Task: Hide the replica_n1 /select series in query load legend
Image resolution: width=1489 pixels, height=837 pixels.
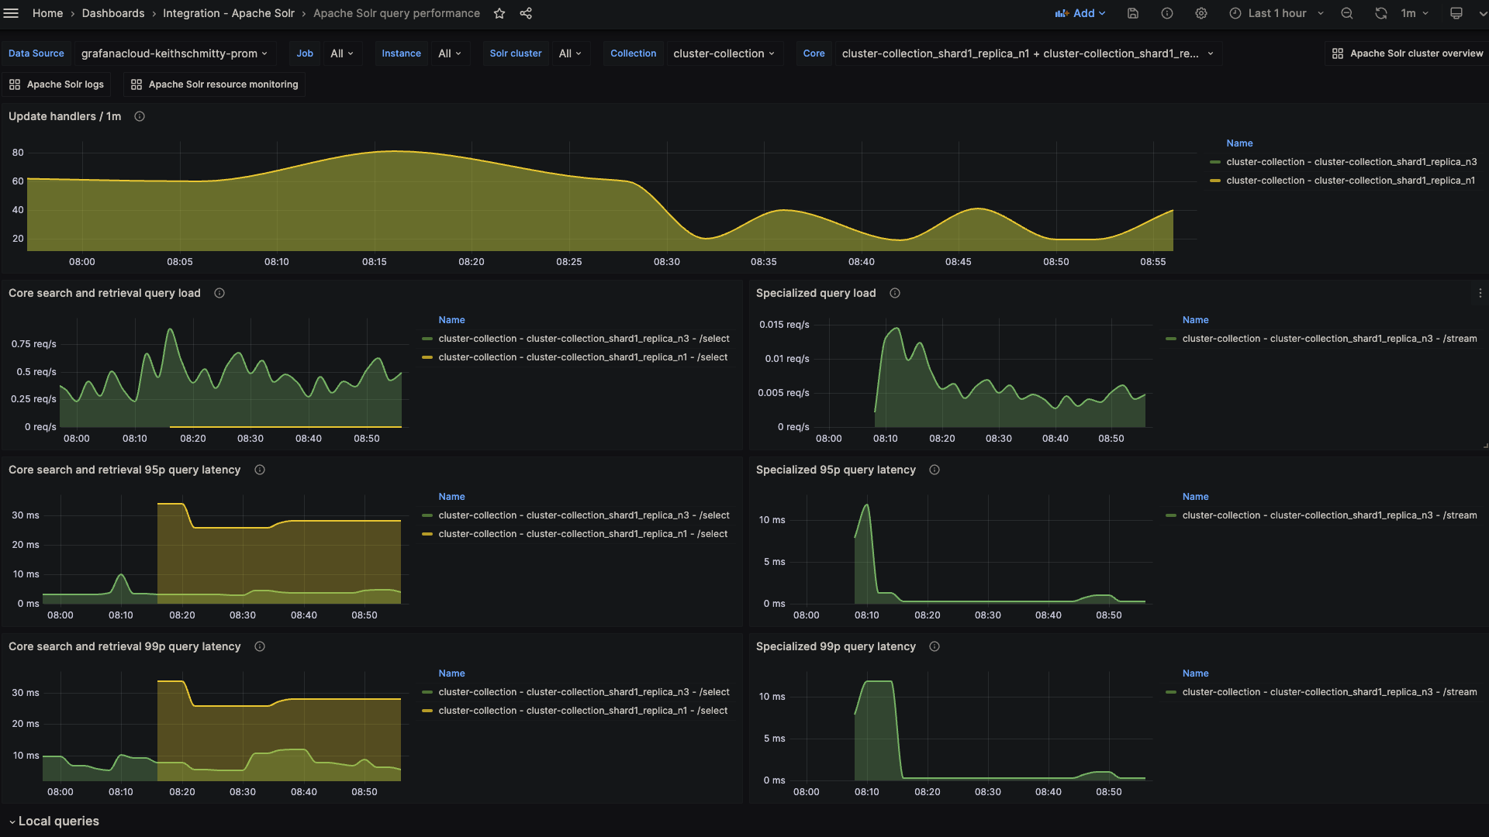Action: pyautogui.click(x=582, y=357)
